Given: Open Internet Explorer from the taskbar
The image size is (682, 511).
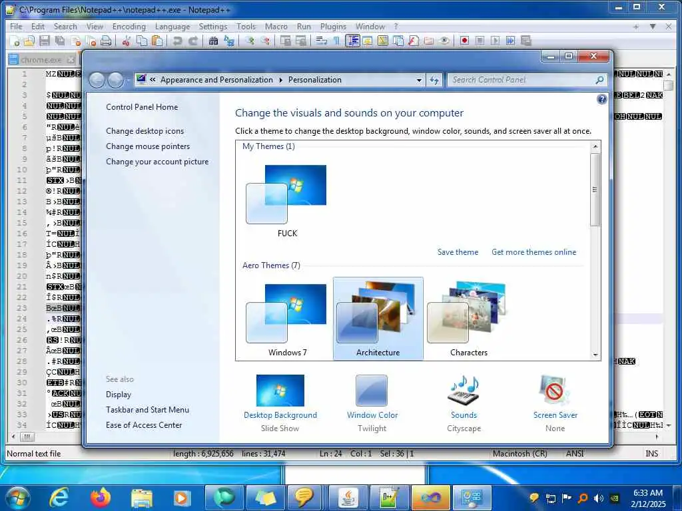Looking at the screenshot, I should pos(59,498).
